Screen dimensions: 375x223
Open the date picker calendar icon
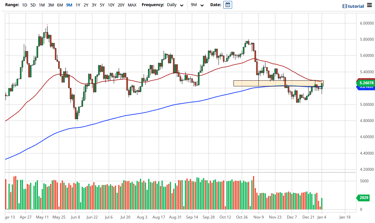tap(228, 5)
